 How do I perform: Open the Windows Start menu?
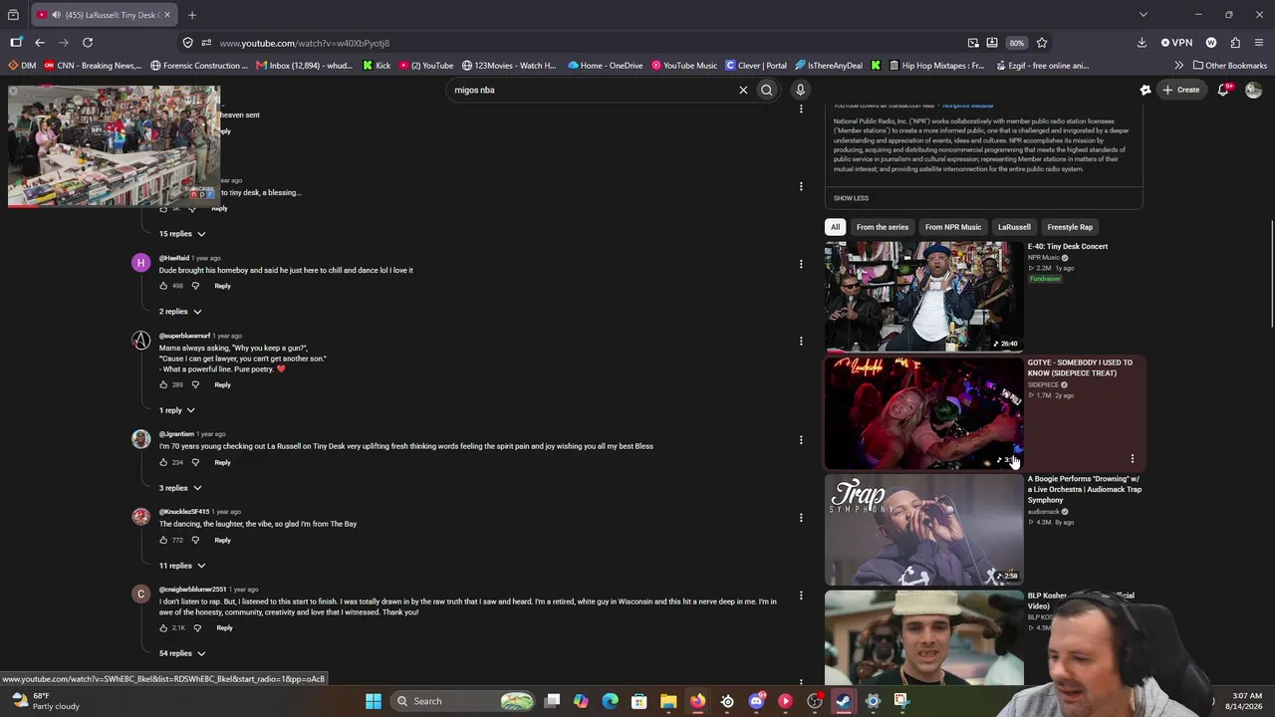click(x=374, y=701)
